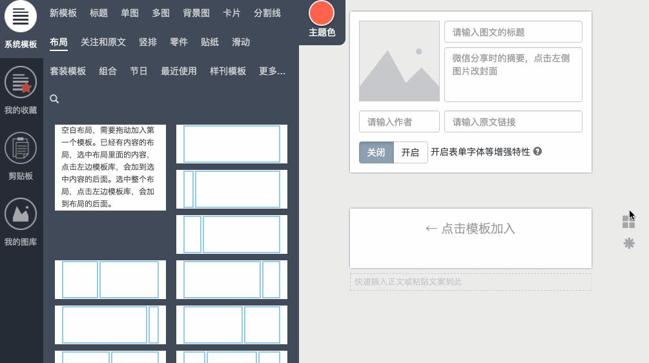
Task: Open the 竖排 tab
Action: [148, 42]
